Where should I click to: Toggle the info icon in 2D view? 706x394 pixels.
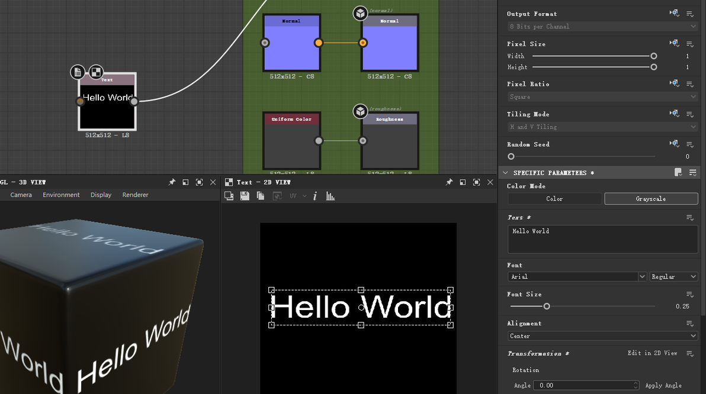pos(315,196)
